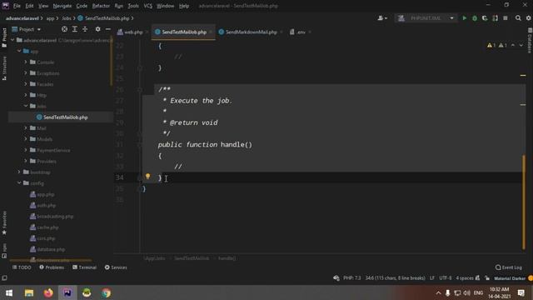Image resolution: width=533 pixels, height=300 pixels.
Task: Open the Favorites side tab
Action: [4, 222]
